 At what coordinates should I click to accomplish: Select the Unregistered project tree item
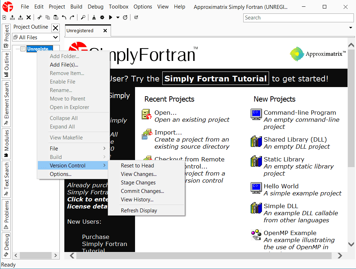[x=40, y=48]
